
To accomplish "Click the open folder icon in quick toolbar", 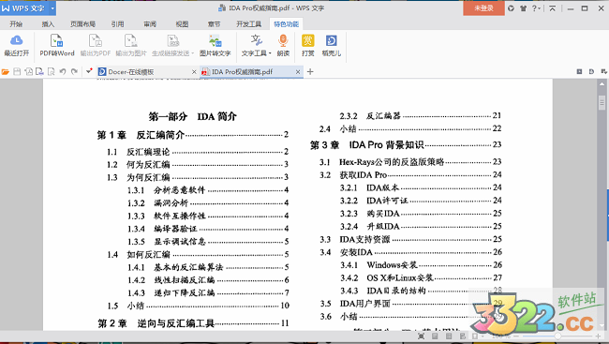I will [x=5, y=72].
